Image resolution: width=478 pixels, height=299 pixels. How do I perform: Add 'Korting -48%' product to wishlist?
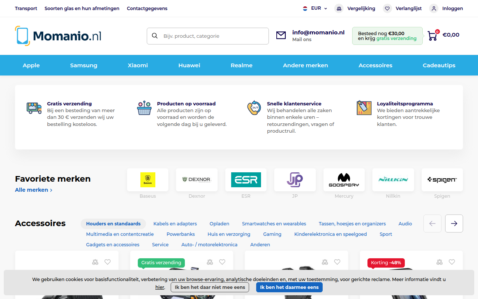tap(452, 262)
